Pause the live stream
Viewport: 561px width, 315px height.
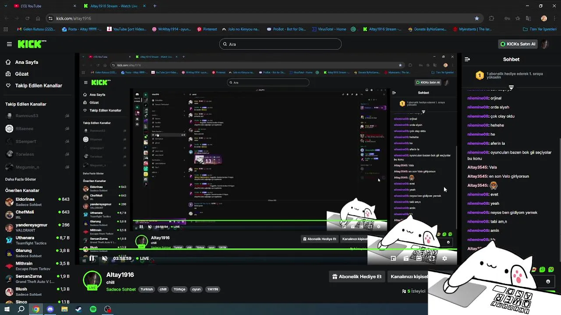pos(92,258)
